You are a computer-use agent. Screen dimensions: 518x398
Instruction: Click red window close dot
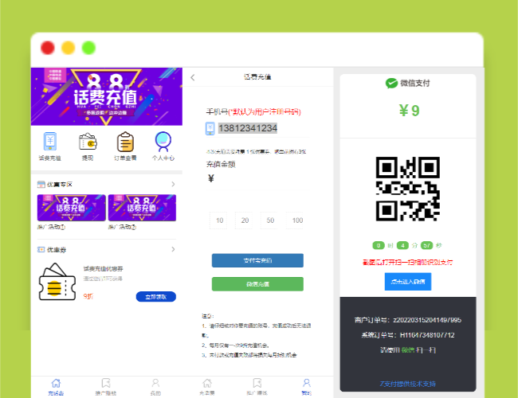48,48
